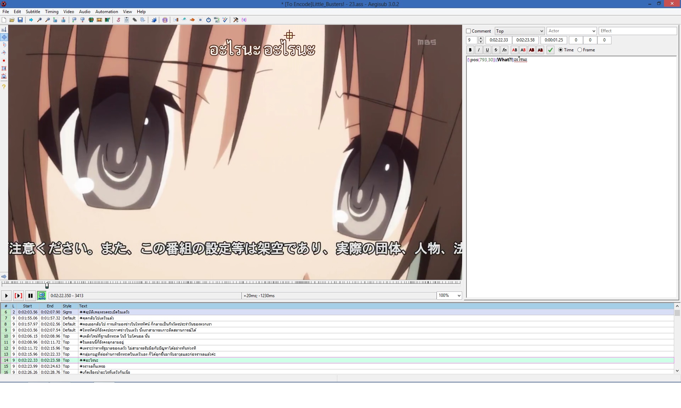The width and height of the screenshot is (681, 408).
Task: Commit the line with green checkmark
Action: [550, 50]
